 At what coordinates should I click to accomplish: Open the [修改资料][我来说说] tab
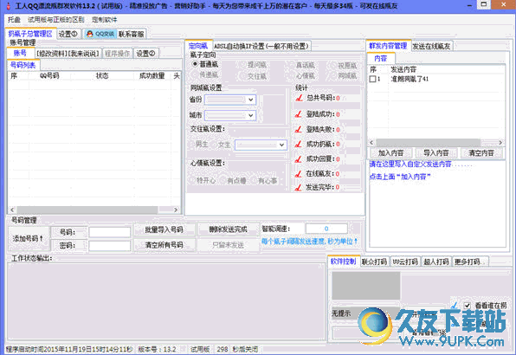click(x=68, y=54)
